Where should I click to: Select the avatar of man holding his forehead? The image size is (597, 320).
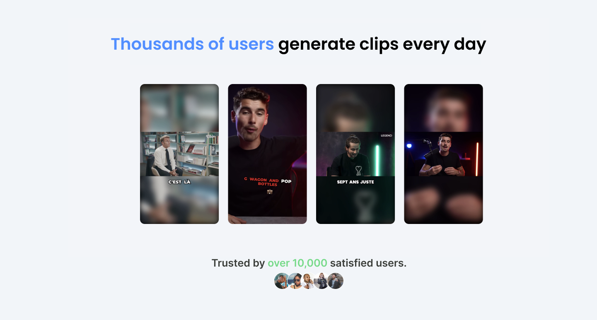pyautogui.click(x=281, y=281)
